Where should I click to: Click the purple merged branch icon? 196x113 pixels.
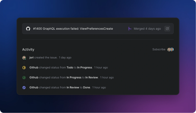[x=130, y=29]
